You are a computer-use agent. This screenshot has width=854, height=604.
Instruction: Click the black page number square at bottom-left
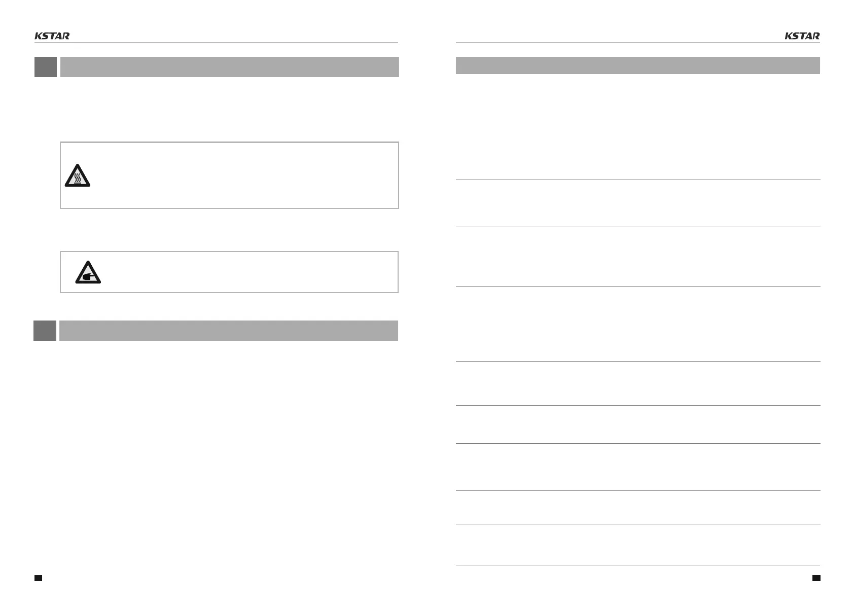pyautogui.click(x=38, y=578)
